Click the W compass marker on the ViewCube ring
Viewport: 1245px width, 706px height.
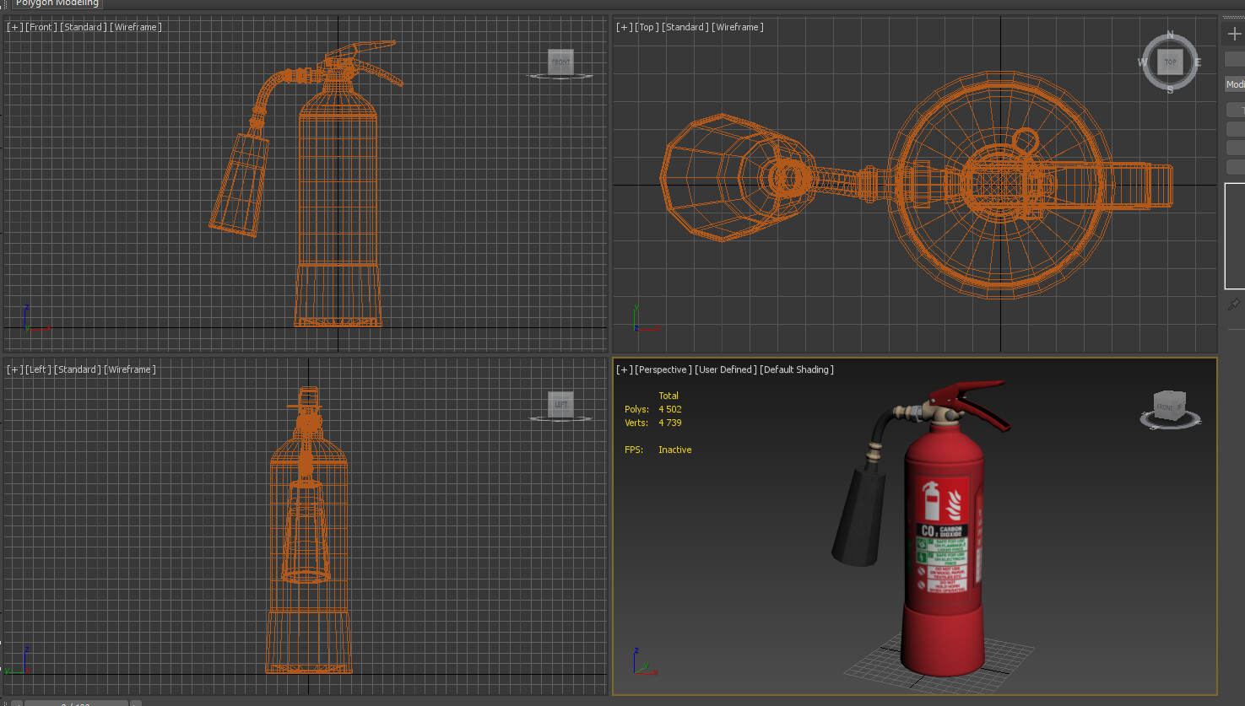point(1144,62)
